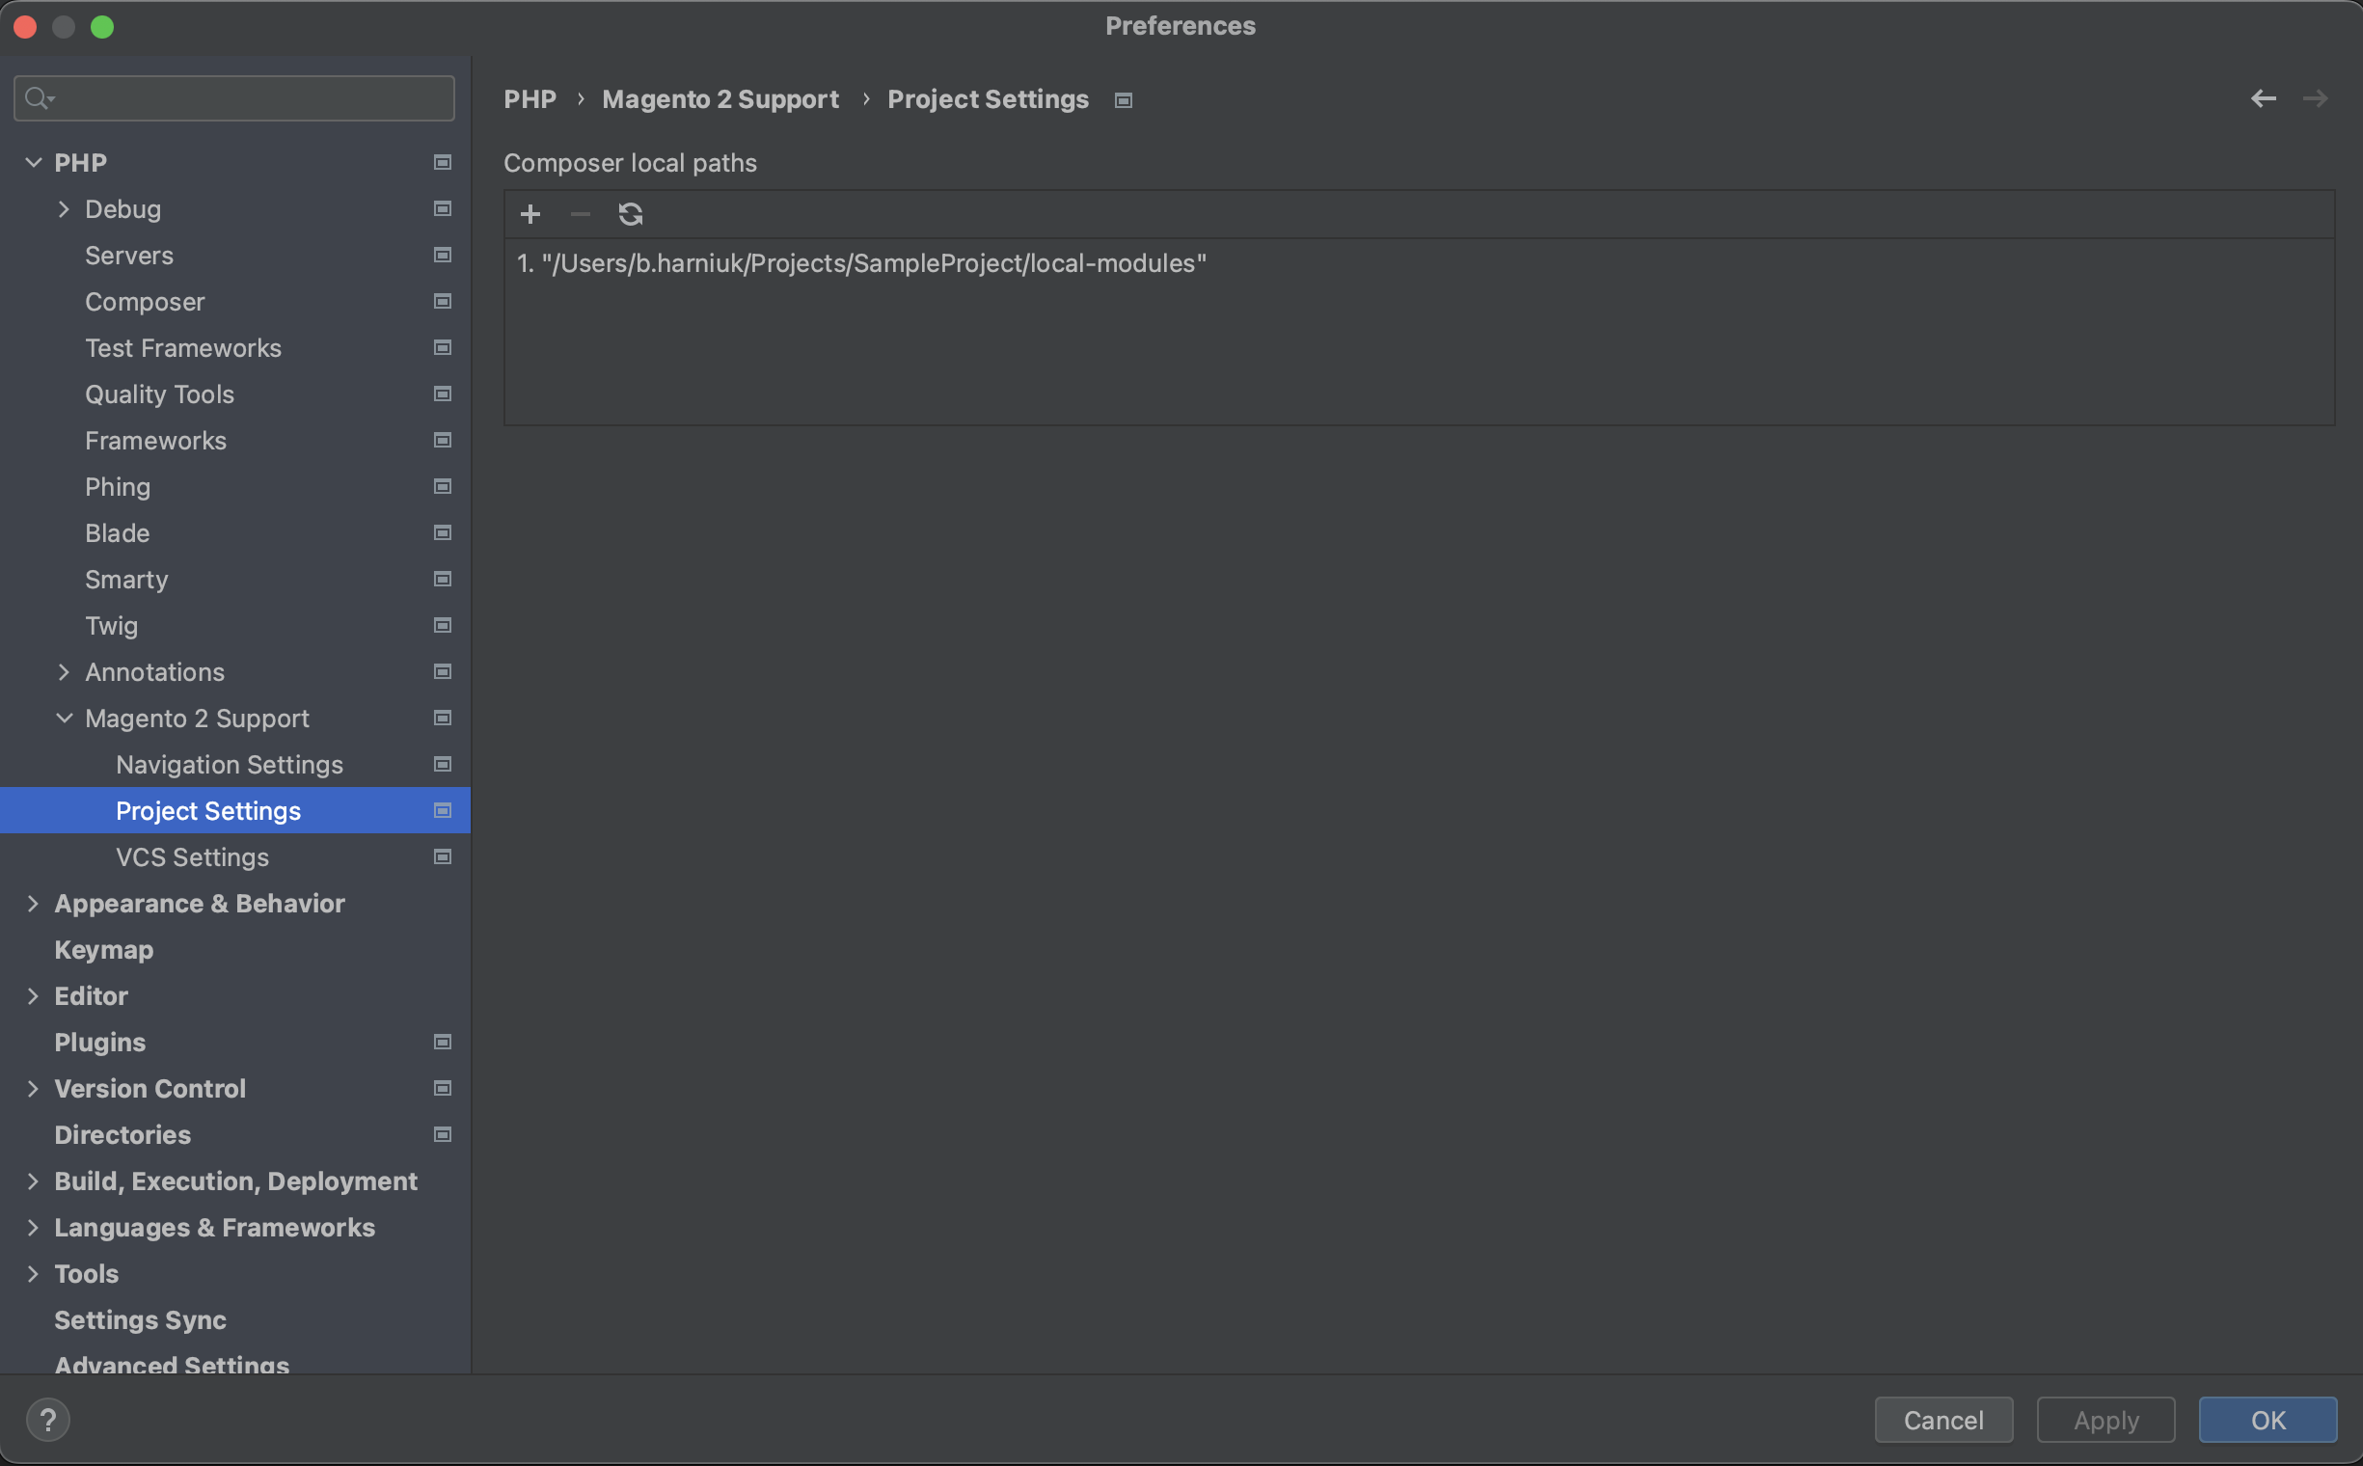Expand the Editor section
The image size is (2363, 1466).
pyautogui.click(x=33, y=996)
